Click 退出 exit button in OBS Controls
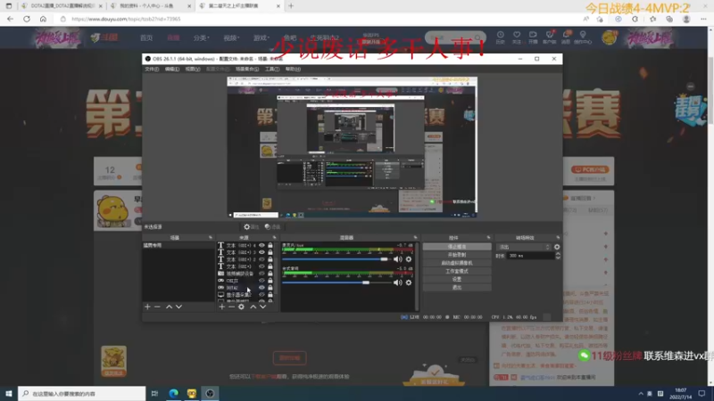Viewport: 714px width, 401px height. (457, 287)
